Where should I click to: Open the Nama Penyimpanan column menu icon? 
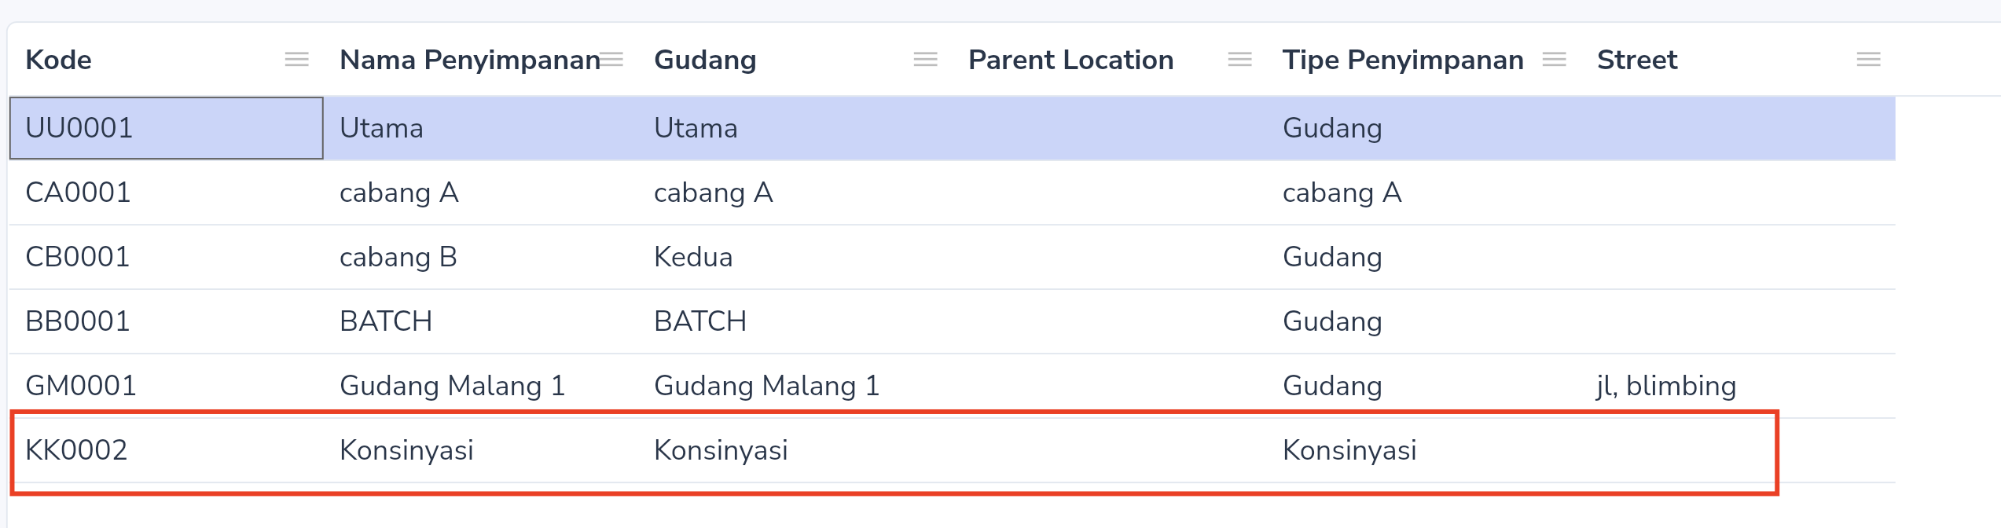[611, 60]
